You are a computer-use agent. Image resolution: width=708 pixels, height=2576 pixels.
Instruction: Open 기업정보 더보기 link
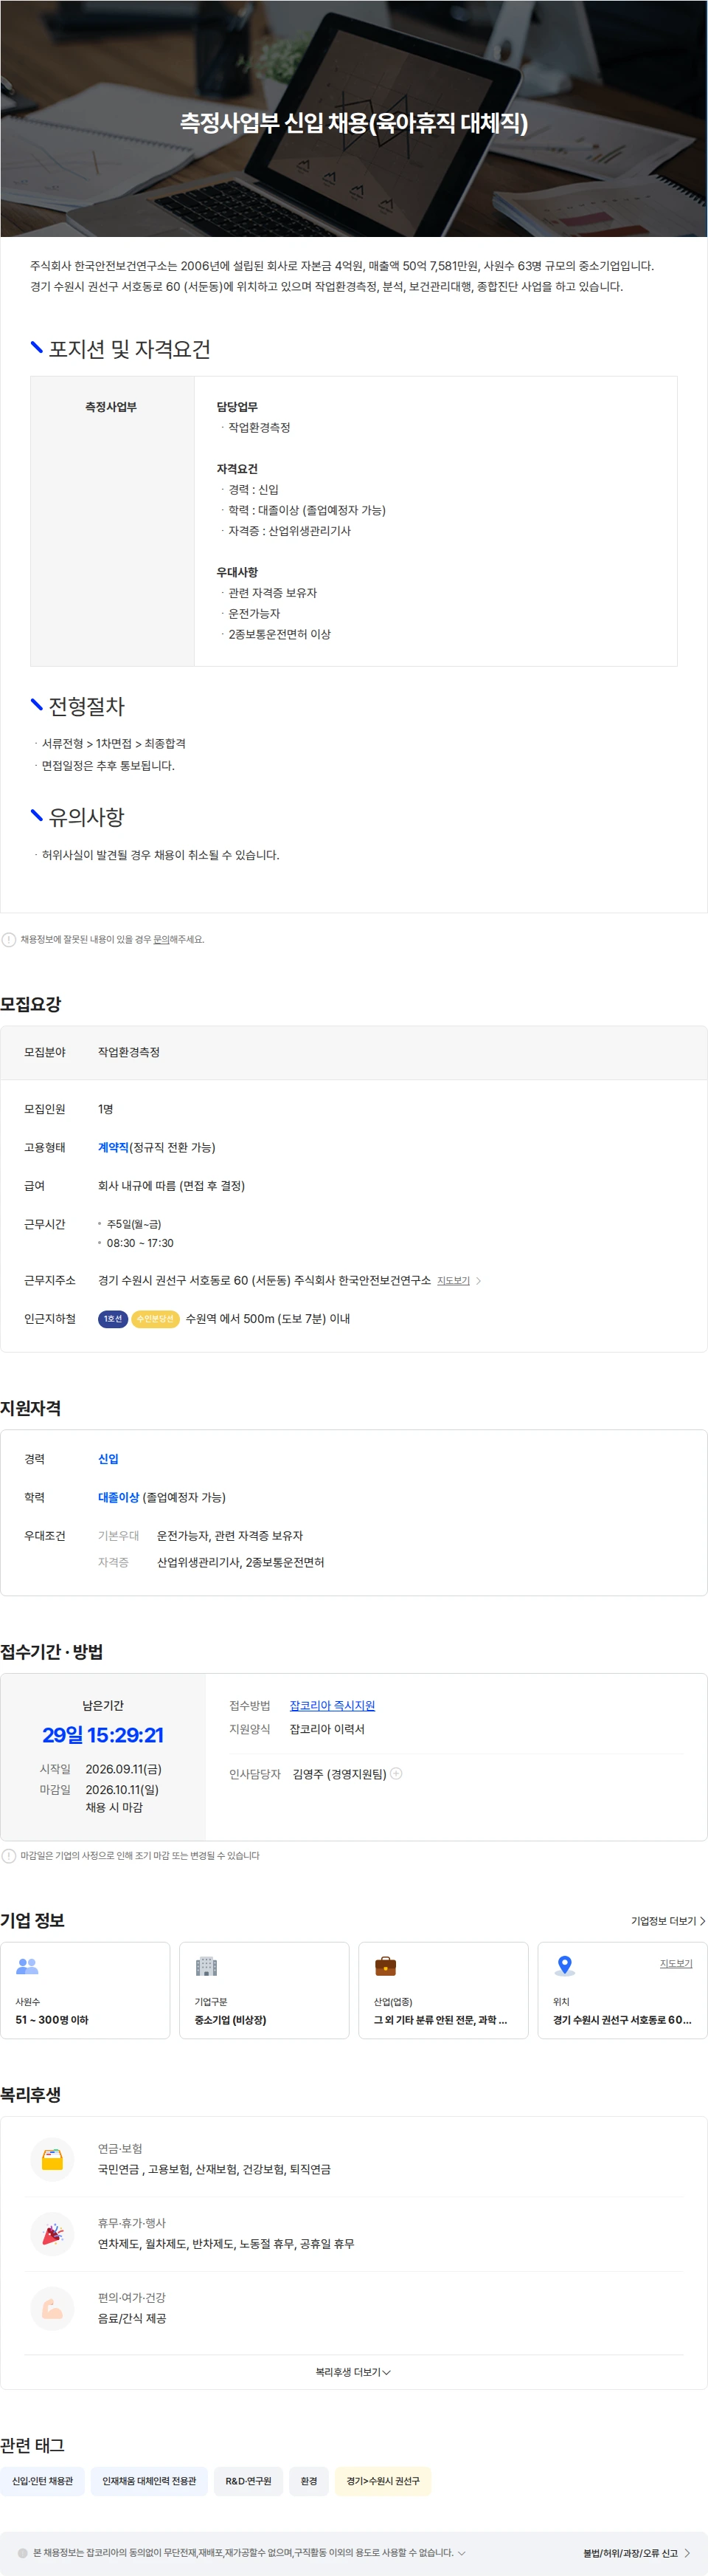point(668,1920)
